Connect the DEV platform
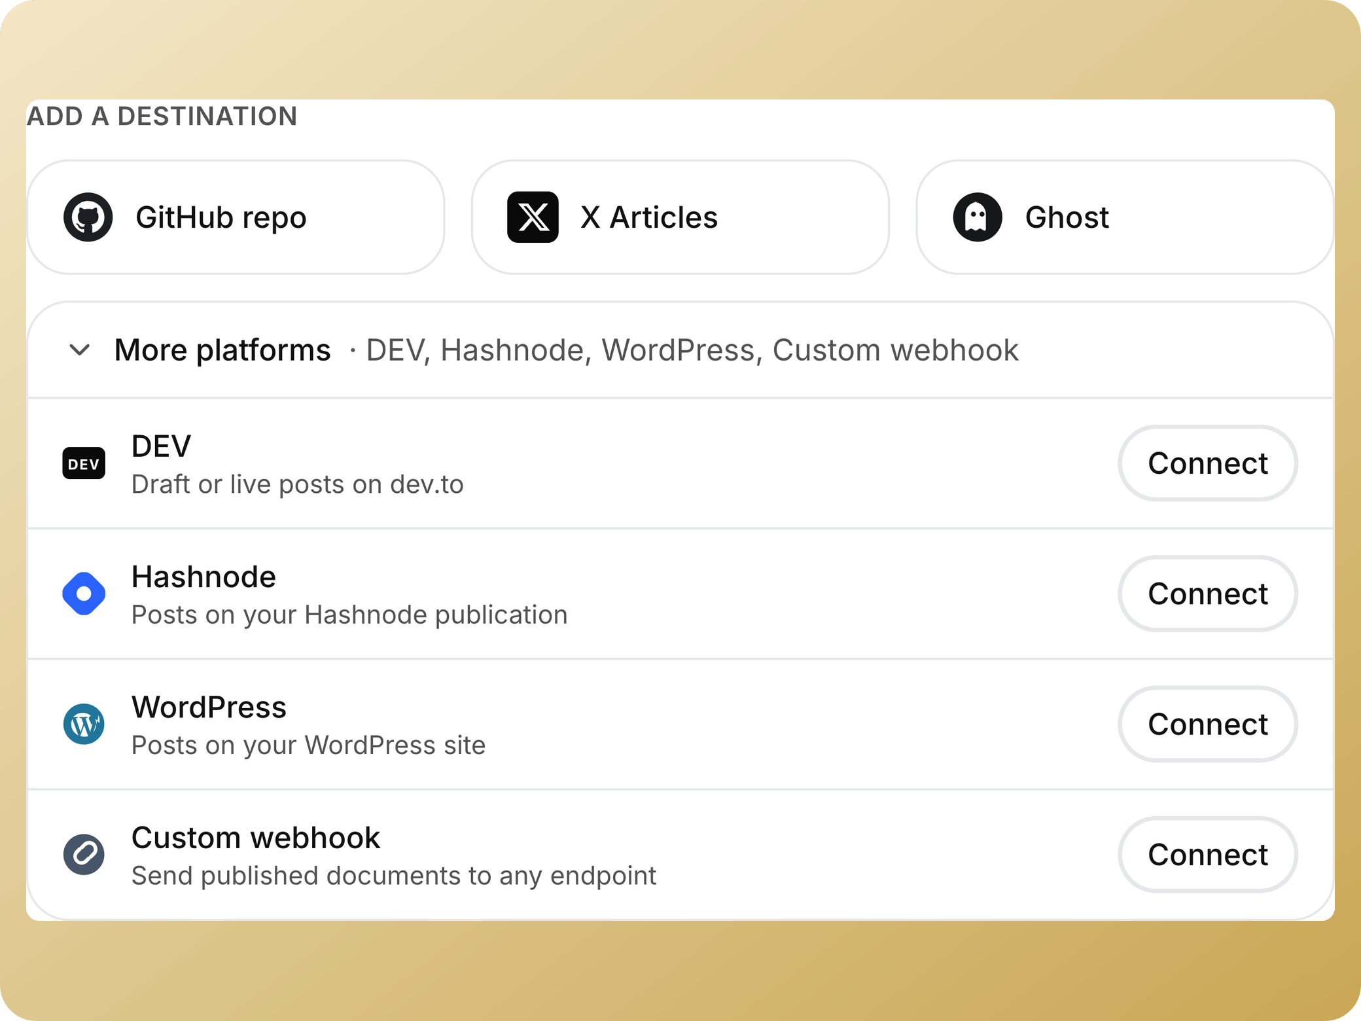The image size is (1361, 1021). [1208, 463]
